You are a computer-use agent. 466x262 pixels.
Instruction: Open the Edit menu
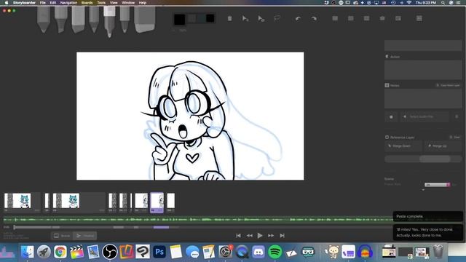pyautogui.click(x=53, y=3)
